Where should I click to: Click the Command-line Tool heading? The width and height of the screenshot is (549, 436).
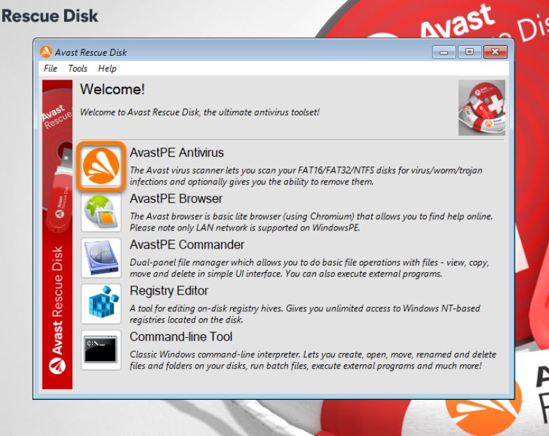click(x=181, y=336)
